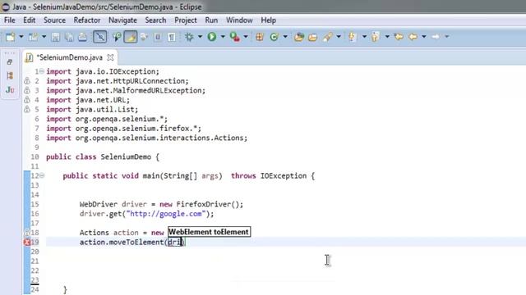Open the Edit menu
Viewport: 526px width, 295px height.
[x=30, y=20]
